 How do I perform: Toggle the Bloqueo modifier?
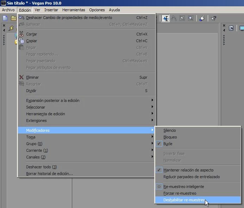(198, 137)
